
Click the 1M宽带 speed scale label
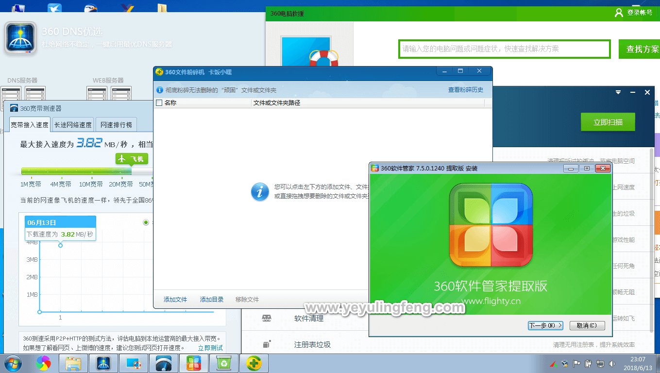coord(31,185)
